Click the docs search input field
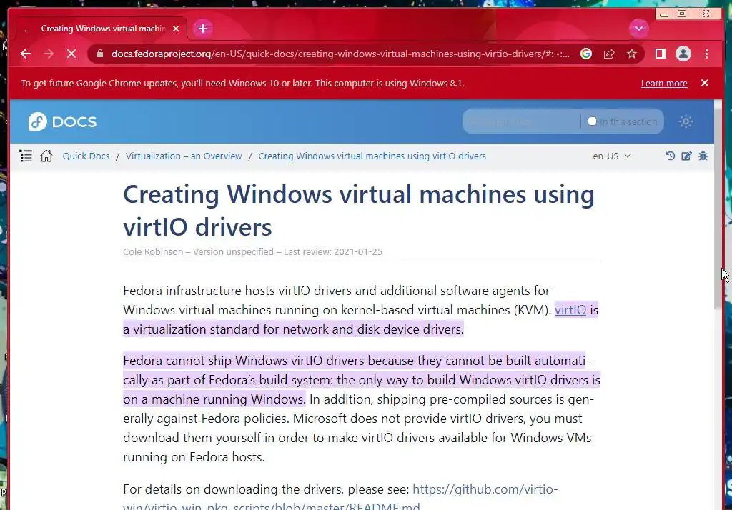 click(x=521, y=121)
